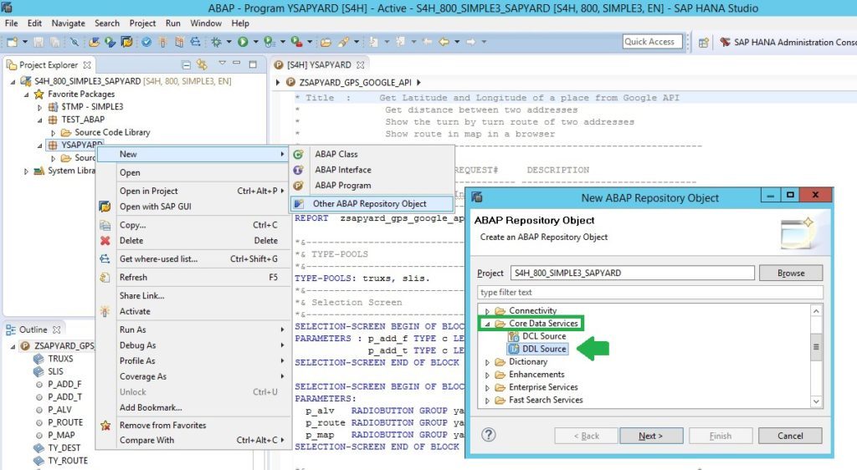This screenshot has height=470, width=857.
Task: Select TEST_ABAP package in Project Explorer
Action: click(83, 120)
